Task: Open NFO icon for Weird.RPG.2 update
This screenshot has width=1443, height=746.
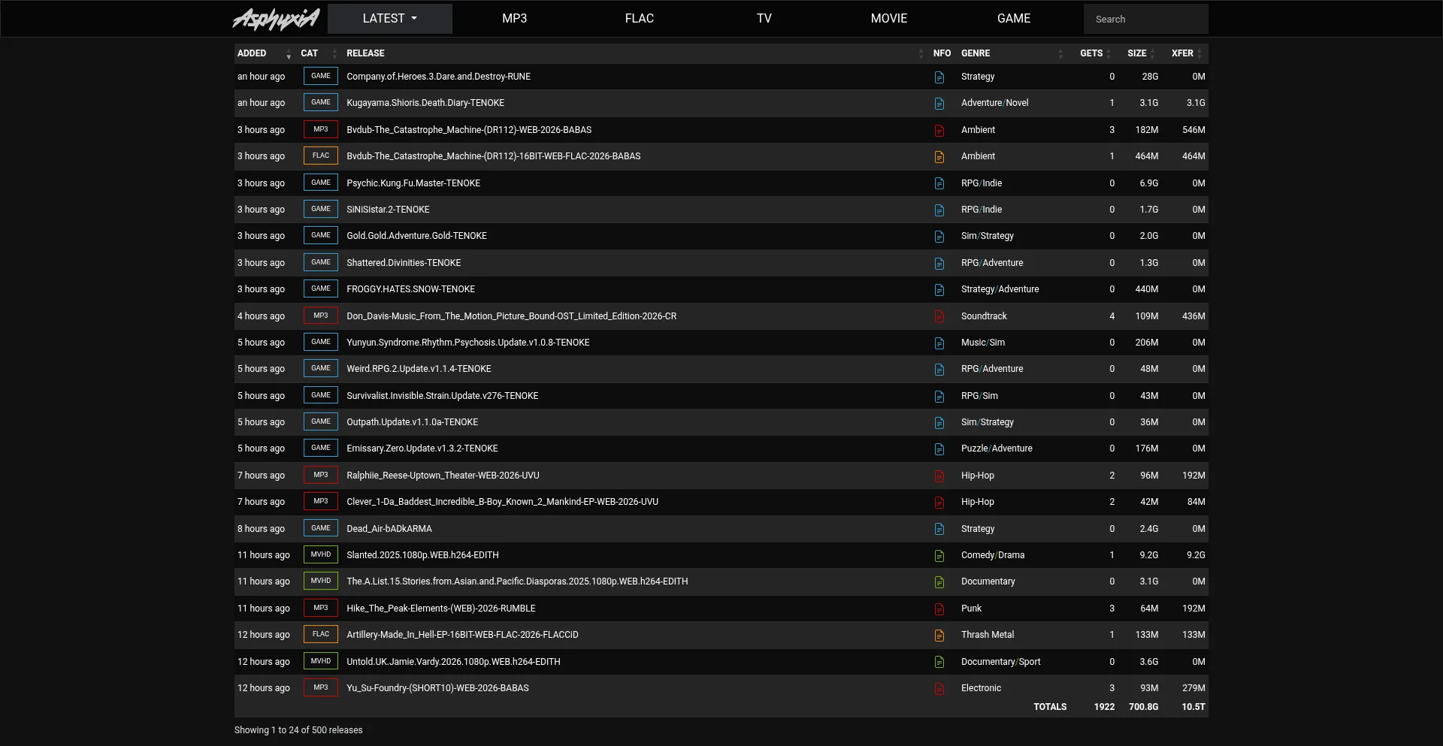Action: (x=939, y=370)
